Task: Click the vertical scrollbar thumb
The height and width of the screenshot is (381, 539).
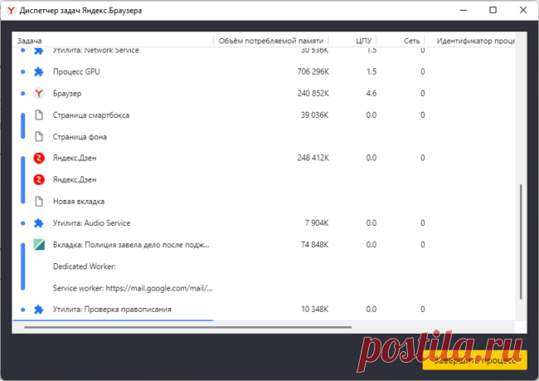Action: (x=521, y=242)
